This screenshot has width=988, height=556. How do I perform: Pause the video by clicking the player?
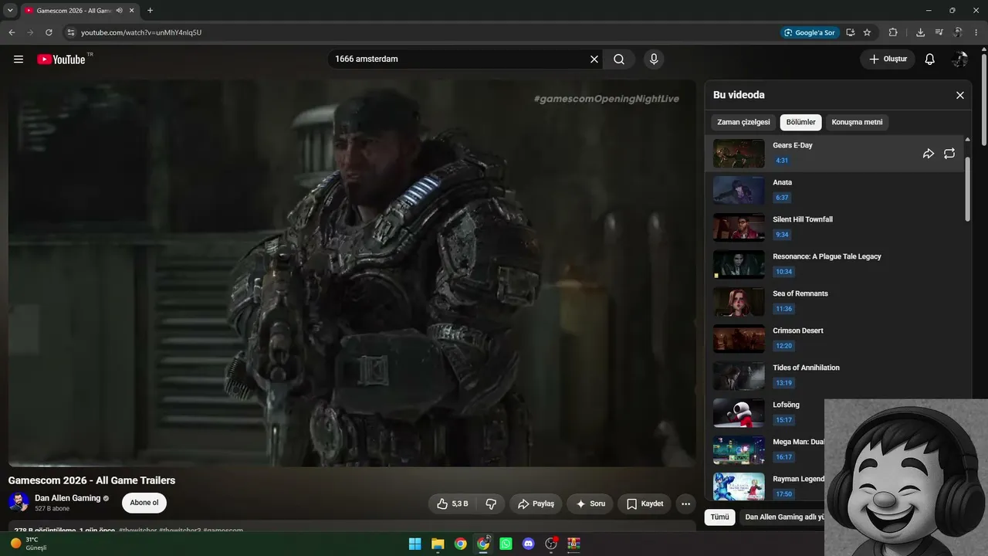352,273
